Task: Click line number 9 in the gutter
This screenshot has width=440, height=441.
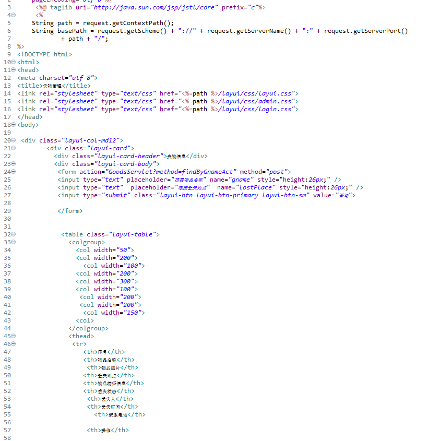Action: [9, 54]
